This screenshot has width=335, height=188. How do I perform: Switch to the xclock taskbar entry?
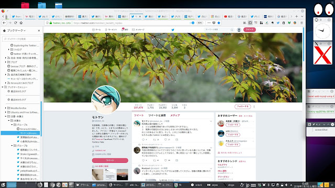coord(197,185)
